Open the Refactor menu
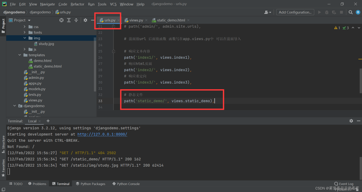Image resolution: width=362 pixels, height=192 pixels. click(x=77, y=4)
